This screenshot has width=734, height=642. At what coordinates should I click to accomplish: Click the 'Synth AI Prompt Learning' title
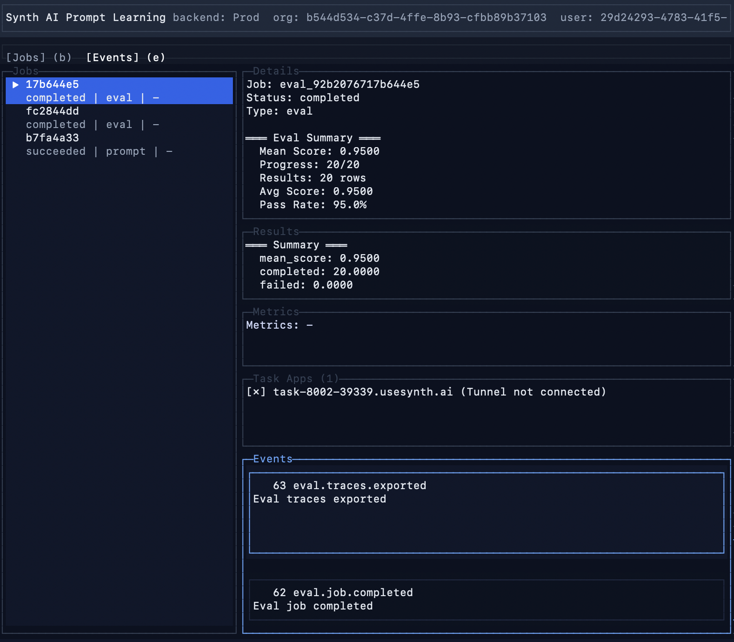[x=86, y=17]
